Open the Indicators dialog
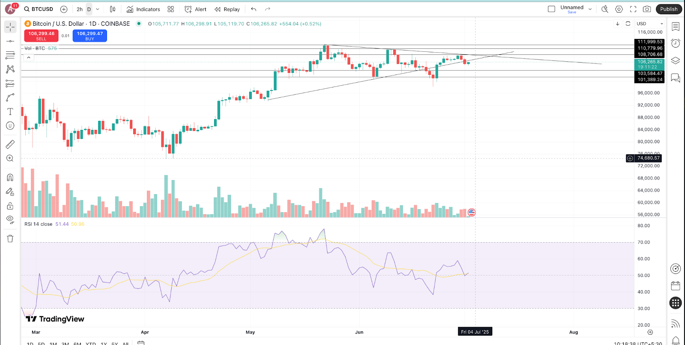Image resolution: width=685 pixels, height=345 pixels. pyautogui.click(x=143, y=9)
